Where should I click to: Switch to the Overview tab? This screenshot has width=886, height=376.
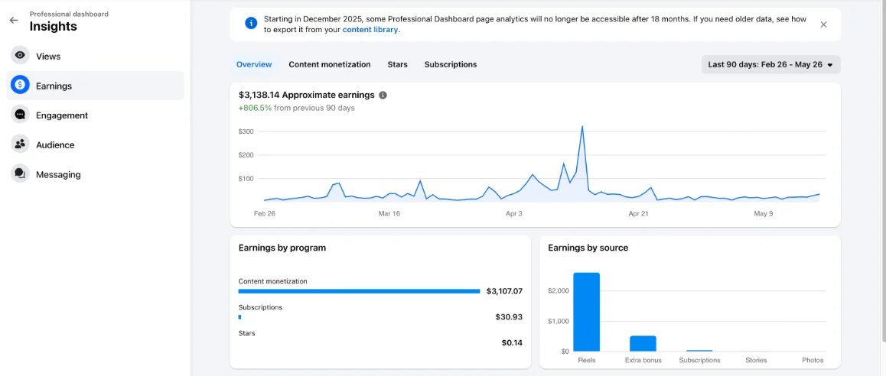254,64
